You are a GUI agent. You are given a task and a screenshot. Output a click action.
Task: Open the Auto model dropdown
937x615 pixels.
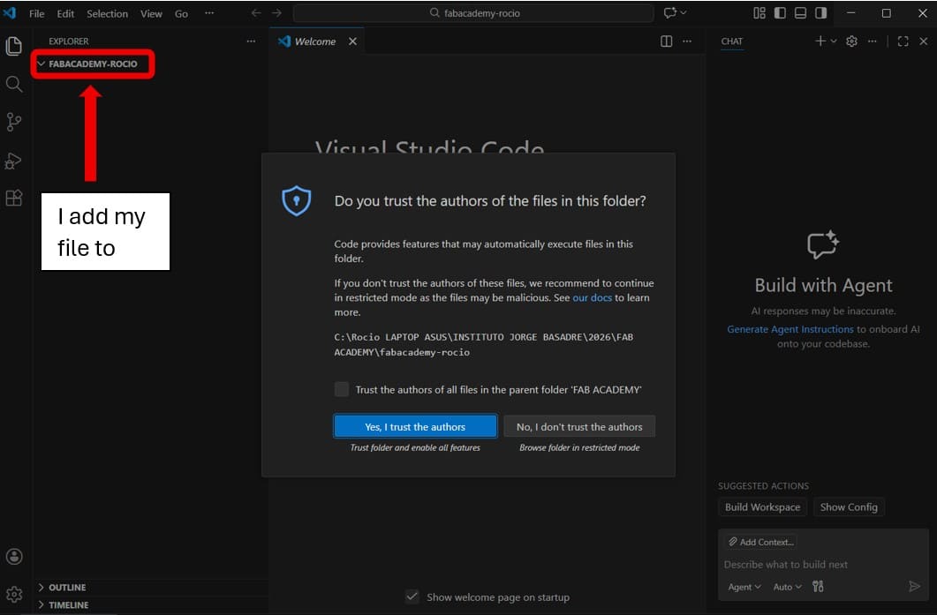pos(787,587)
